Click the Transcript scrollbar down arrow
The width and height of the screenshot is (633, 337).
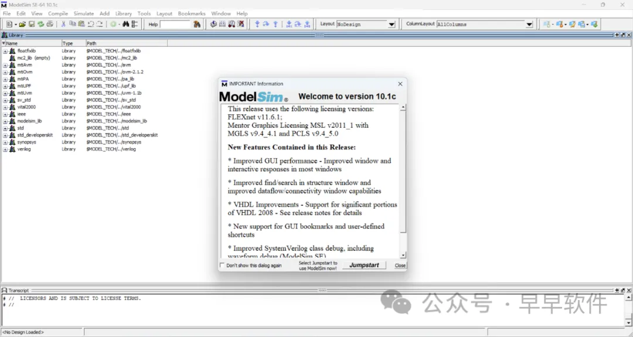pyautogui.click(x=628, y=323)
